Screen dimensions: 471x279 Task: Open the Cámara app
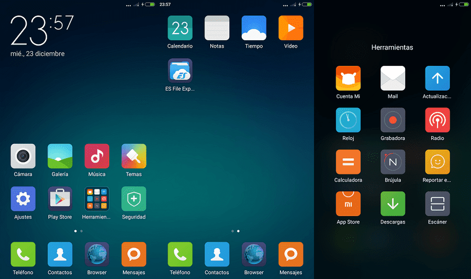point(23,156)
